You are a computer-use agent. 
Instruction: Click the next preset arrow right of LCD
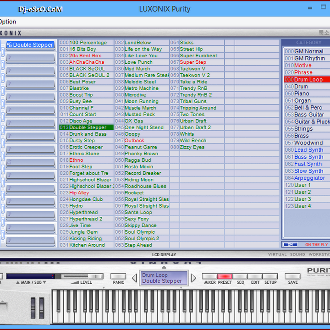194,278
